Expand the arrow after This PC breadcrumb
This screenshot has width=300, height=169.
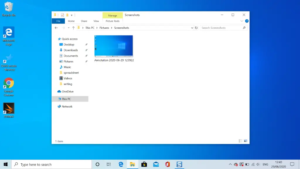point(97,28)
